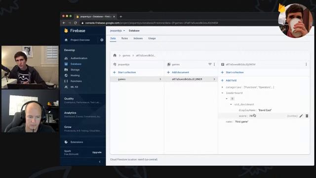Expand the categories field
This screenshot has width=316, height=178.
click(222, 87)
